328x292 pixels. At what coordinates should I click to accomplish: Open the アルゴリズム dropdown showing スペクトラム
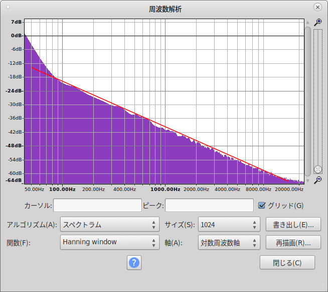coord(109,224)
